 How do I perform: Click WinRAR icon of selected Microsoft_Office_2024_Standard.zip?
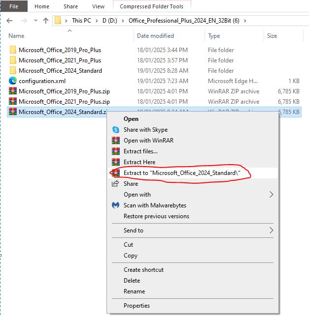tap(13, 112)
